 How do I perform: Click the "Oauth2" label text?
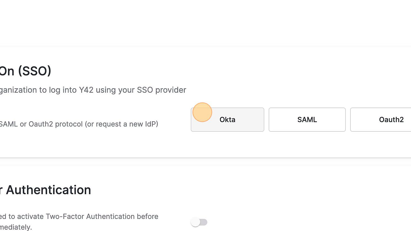coord(391,120)
